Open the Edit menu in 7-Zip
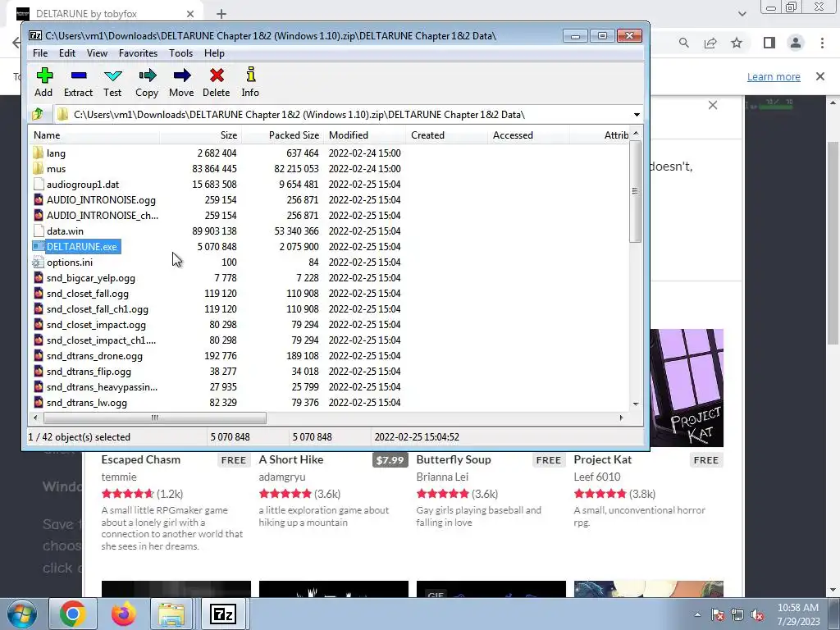Image resolution: width=840 pixels, height=630 pixels. coord(67,53)
